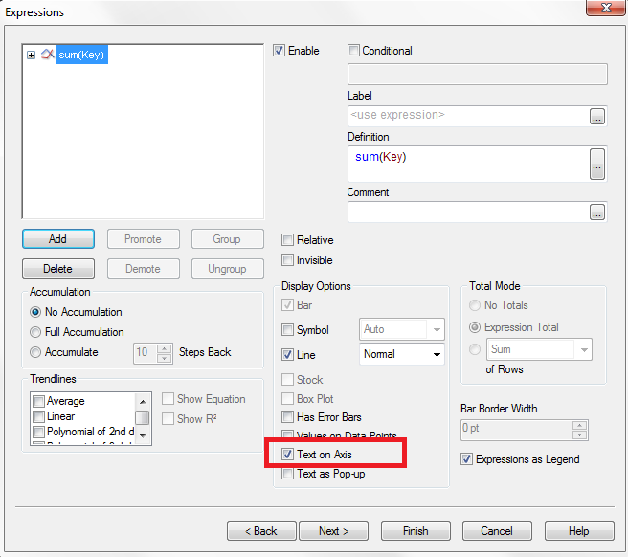Click the < Back button
Viewport: 628px width, 557px height.
(x=261, y=531)
